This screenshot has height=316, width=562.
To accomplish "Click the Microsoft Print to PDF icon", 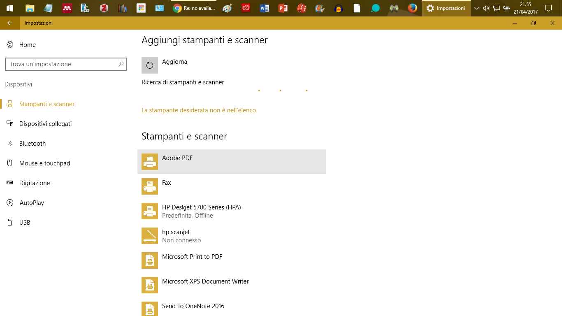I will click(150, 260).
